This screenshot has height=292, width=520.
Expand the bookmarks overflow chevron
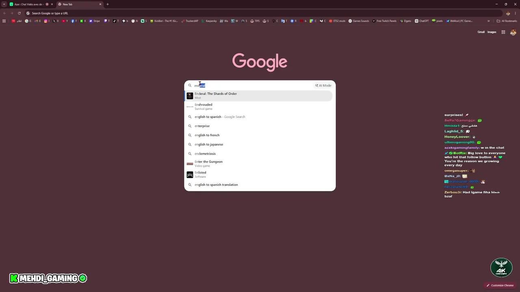point(488,21)
